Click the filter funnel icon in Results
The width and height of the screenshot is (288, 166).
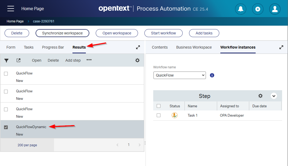(x=6, y=60)
